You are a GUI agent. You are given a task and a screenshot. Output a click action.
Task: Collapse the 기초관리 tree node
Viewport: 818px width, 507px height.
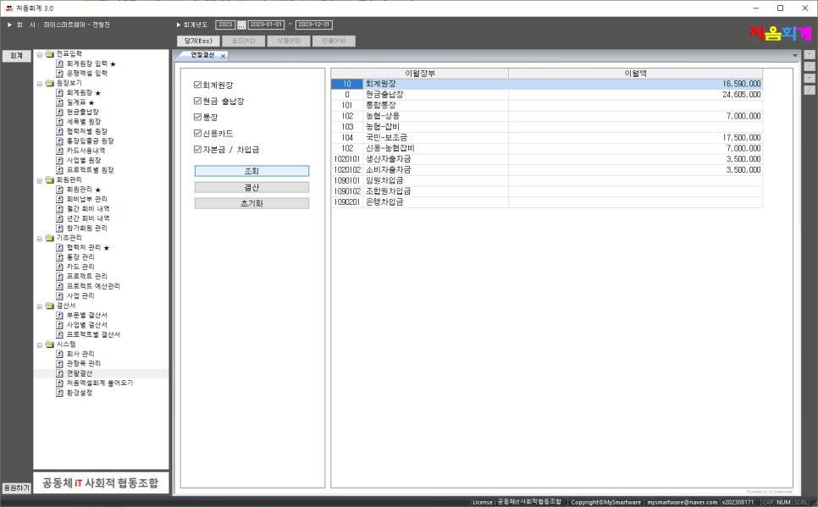(40, 239)
